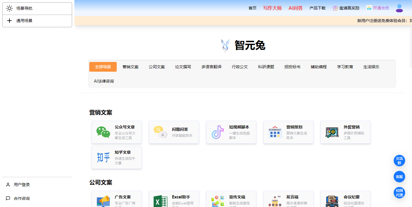Click the 公司文案 section heading
The height and width of the screenshot is (207, 412).
(101, 182)
